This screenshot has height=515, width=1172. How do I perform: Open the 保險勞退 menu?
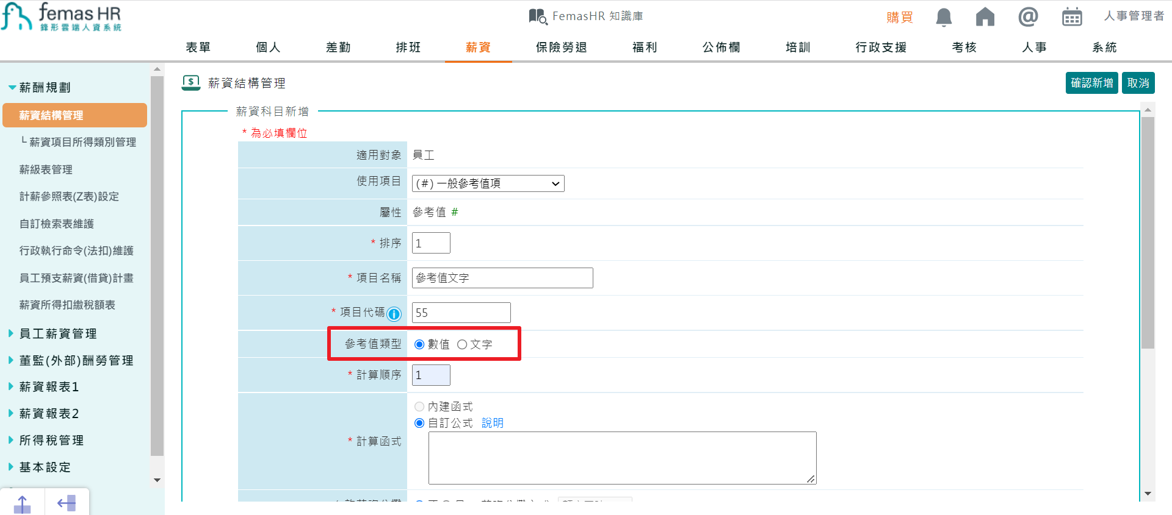(562, 48)
